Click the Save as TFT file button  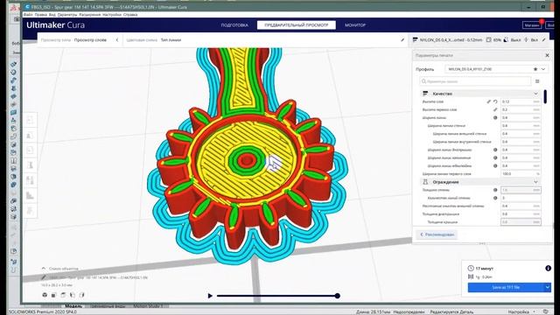coord(506,287)
